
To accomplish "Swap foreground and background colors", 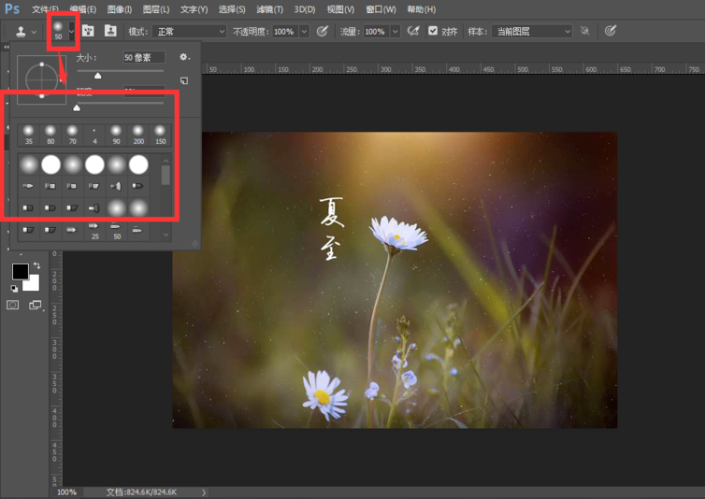I will point(37,267).
